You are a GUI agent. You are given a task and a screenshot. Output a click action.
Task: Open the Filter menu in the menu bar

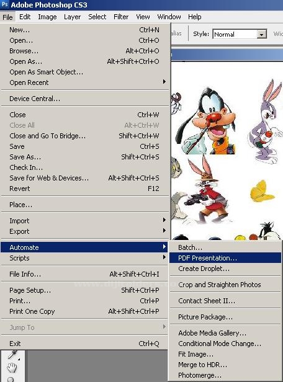click(x=121, y=17)
